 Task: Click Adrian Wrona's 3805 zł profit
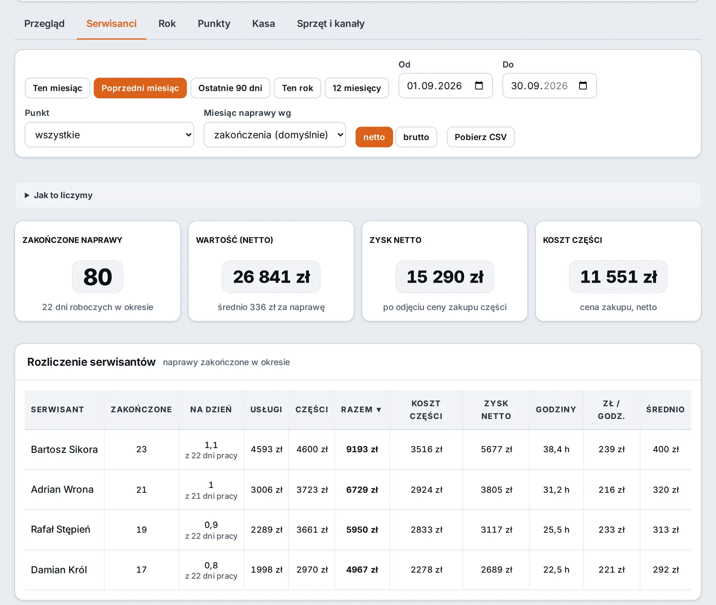496,490
